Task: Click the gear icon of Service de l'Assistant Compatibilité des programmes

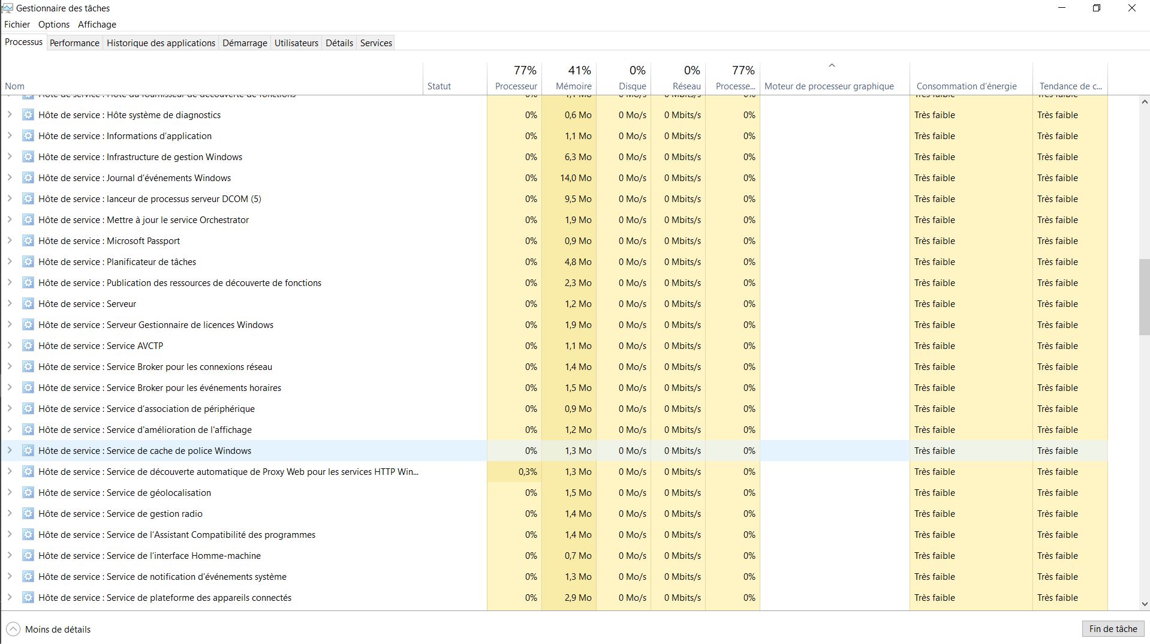Action: pos(28,535)
